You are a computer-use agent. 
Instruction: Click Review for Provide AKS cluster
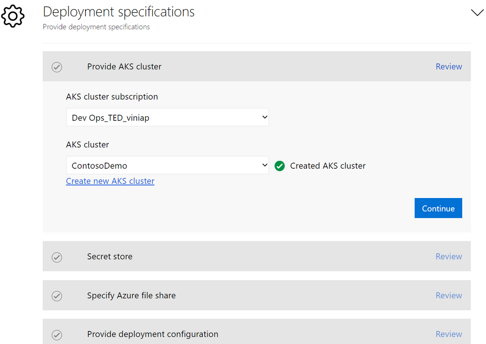click(449, 67)
